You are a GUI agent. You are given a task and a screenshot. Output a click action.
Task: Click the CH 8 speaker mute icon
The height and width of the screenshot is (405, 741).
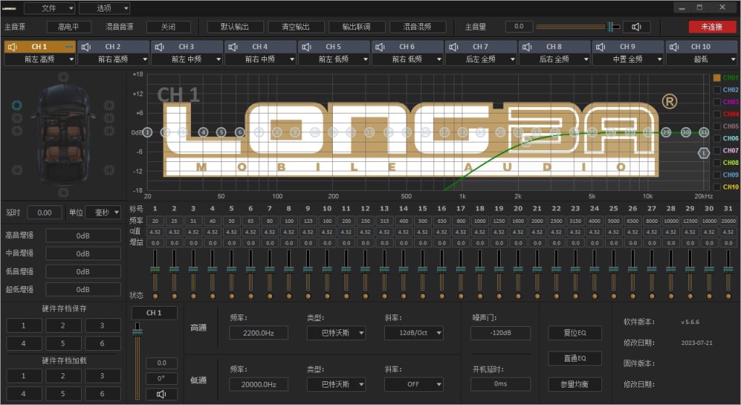[x=527, y=47]
